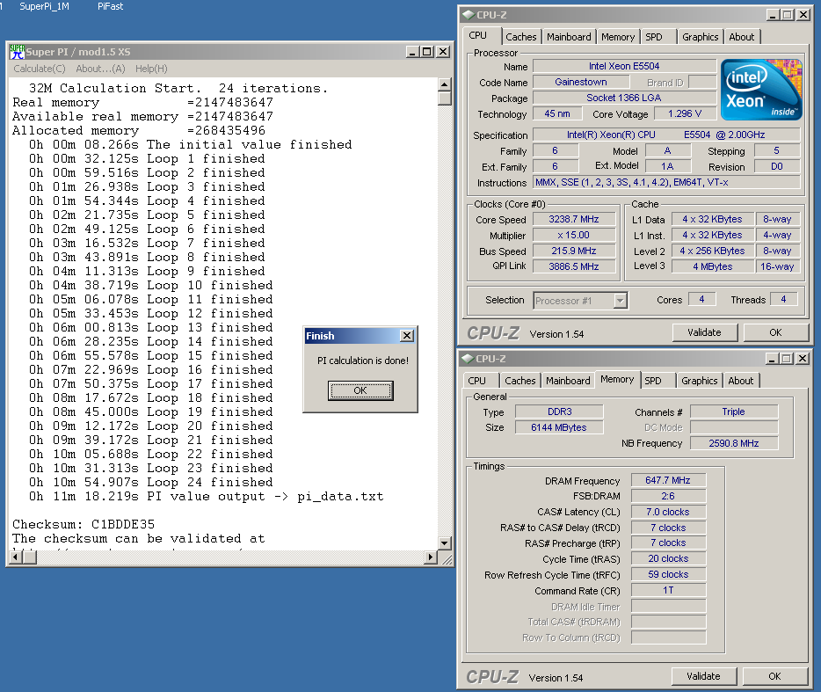This screenshot has height=692, width=821.
Task: Click the Loop 24 finished line
Action: click(x=151, y=482)
